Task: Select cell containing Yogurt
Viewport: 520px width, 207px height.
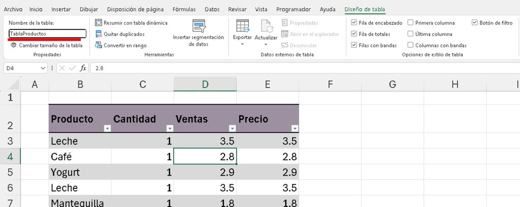Action: [80, 172]
